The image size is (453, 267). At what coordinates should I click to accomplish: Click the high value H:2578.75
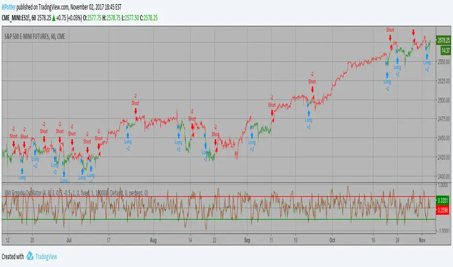pyautogui.click(x=111, y=18)
